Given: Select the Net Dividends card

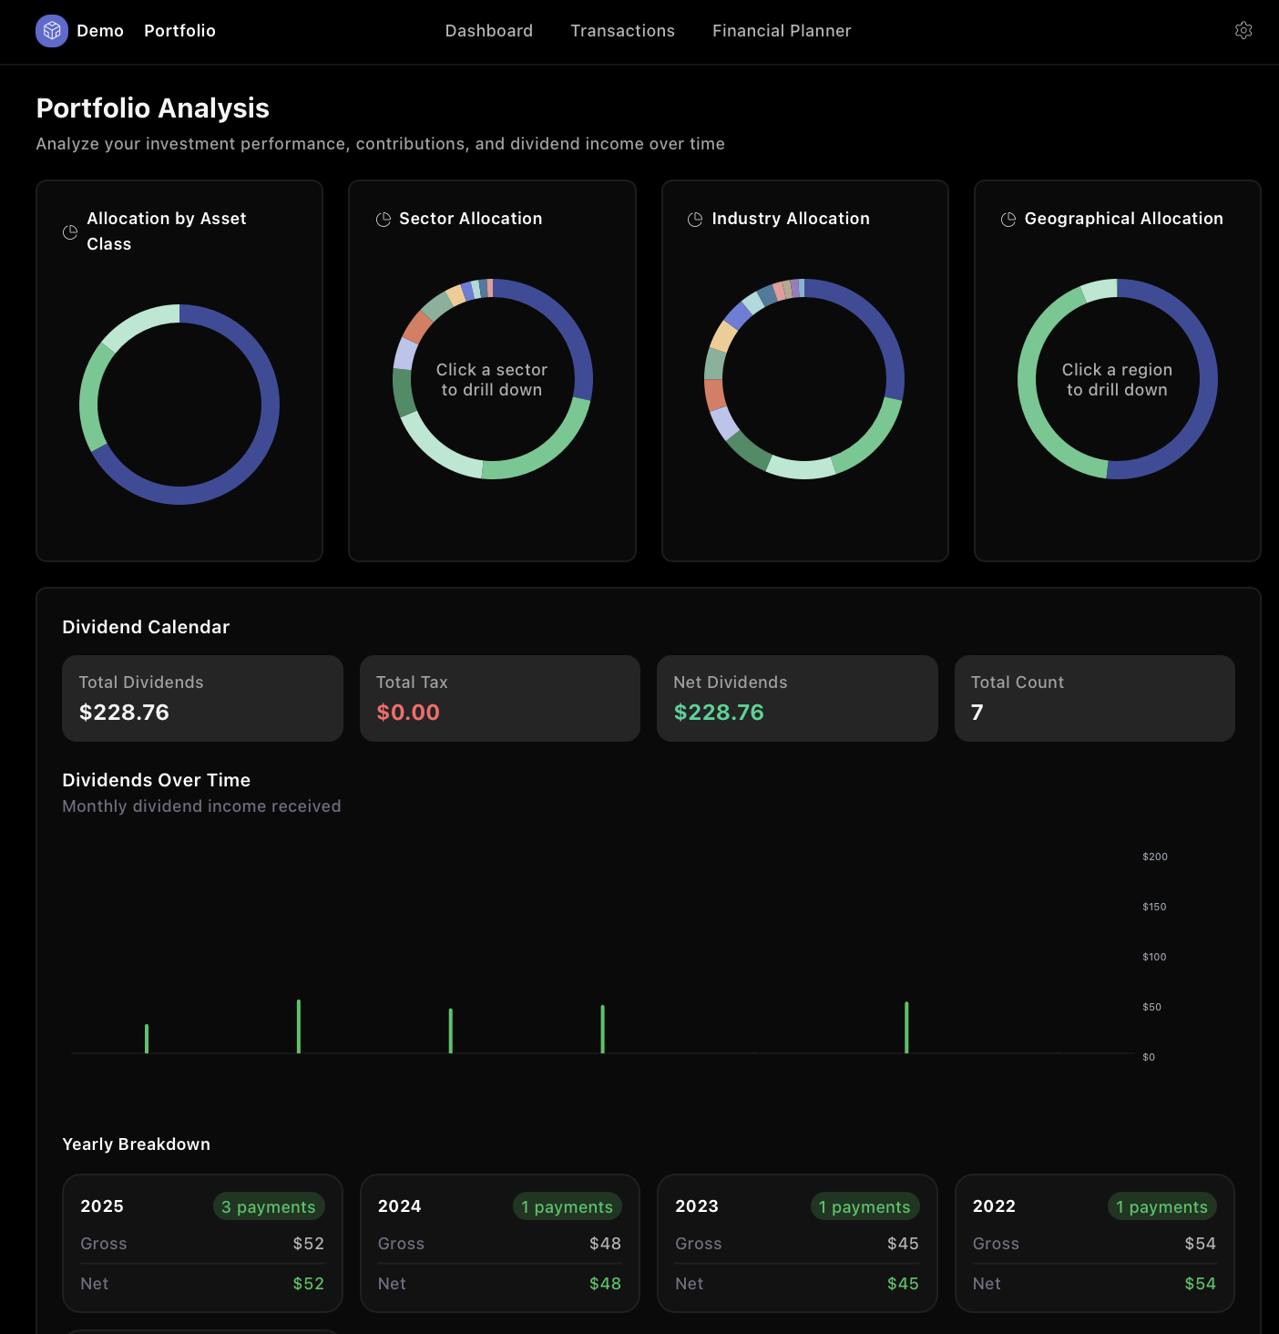Looking at the screenshot, I should click(796, 698).
